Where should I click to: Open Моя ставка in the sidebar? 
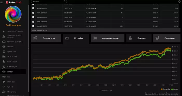[12, 92]
